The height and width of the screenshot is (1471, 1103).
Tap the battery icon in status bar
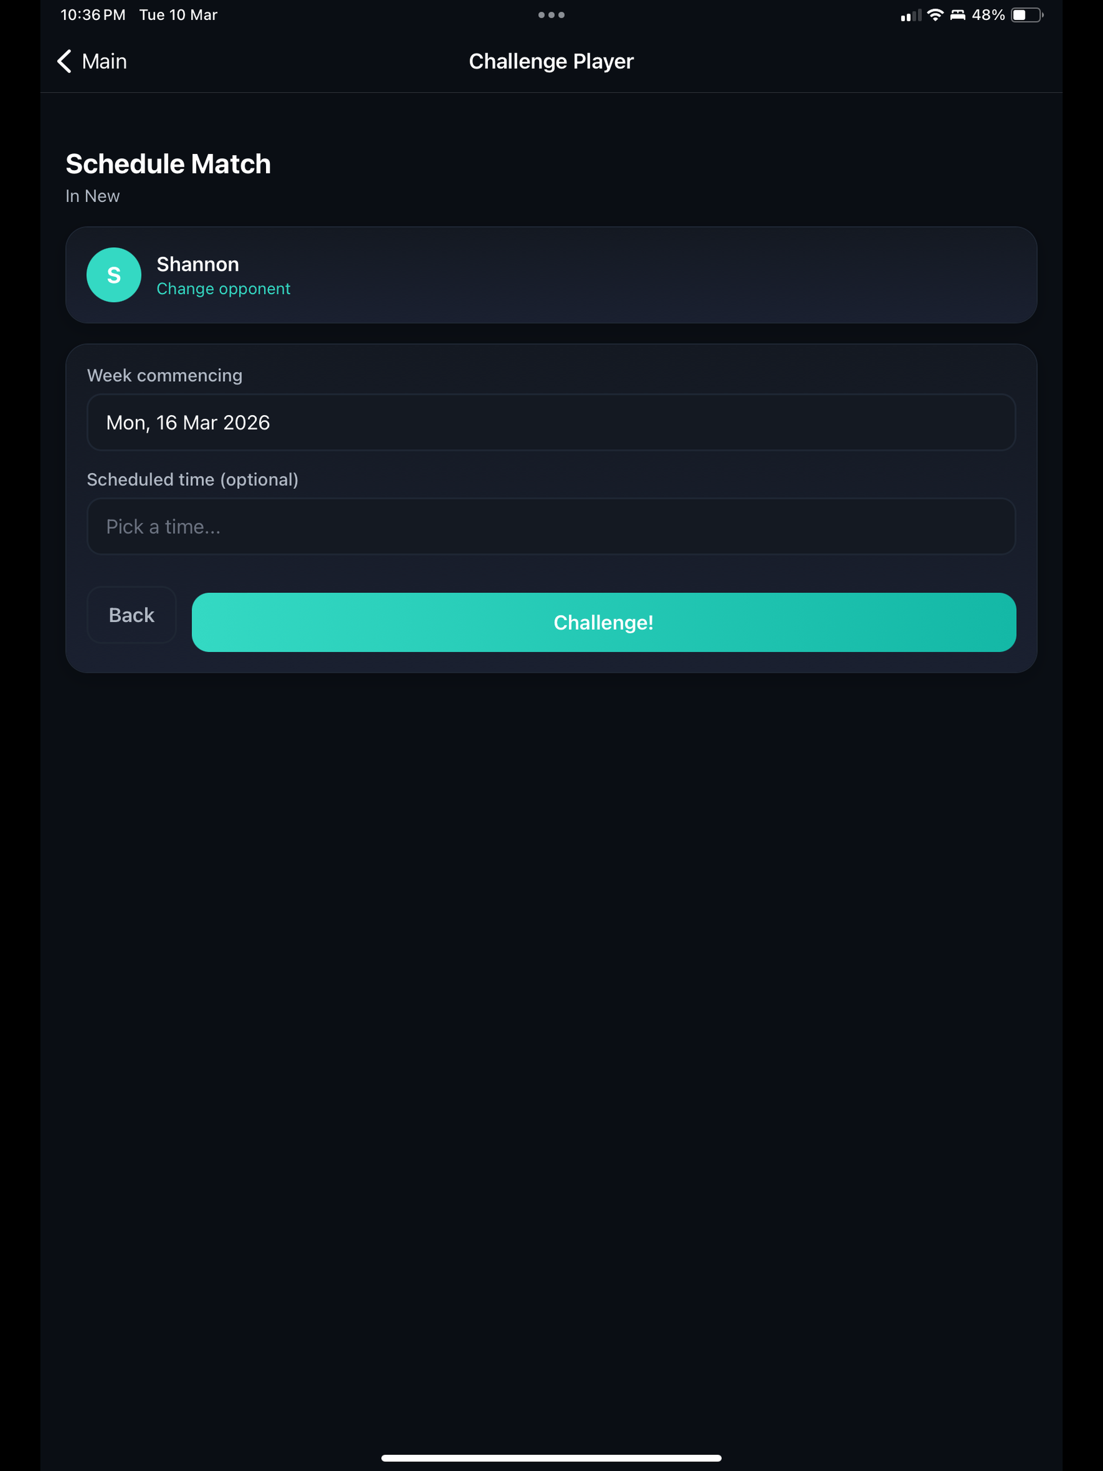coord(1027,15)
